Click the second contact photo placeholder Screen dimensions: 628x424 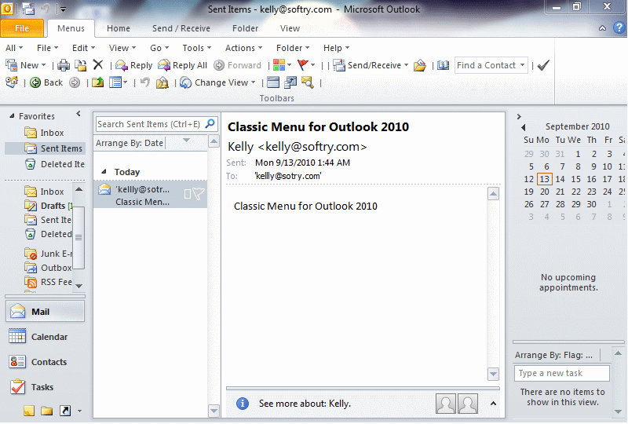[x=468, y=403]
